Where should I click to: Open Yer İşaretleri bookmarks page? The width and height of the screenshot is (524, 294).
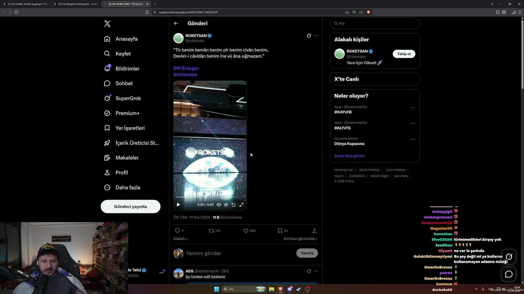[124, 128]
